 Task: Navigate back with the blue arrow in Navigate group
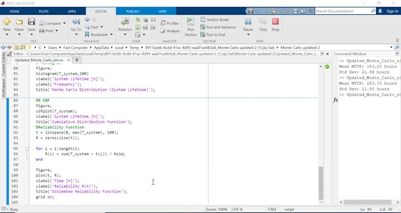tap(87, 19)
